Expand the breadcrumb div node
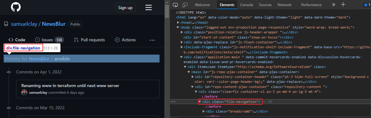Image resolution: width=371 pixels, height=118 pixels. [x=204, y=111]
